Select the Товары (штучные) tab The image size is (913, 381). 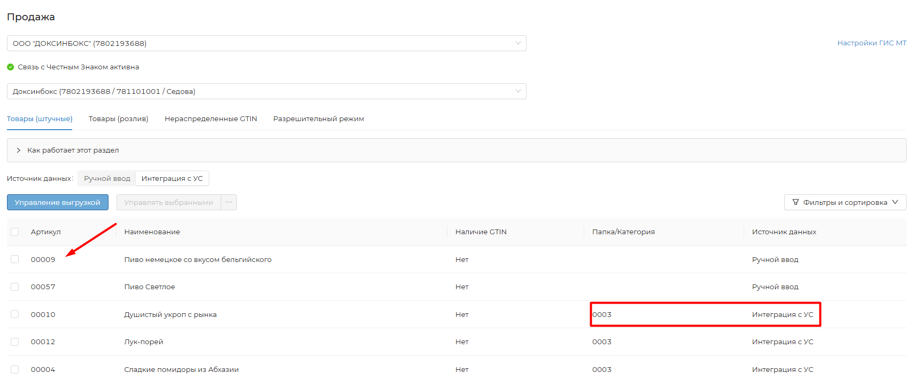point(40,119)
